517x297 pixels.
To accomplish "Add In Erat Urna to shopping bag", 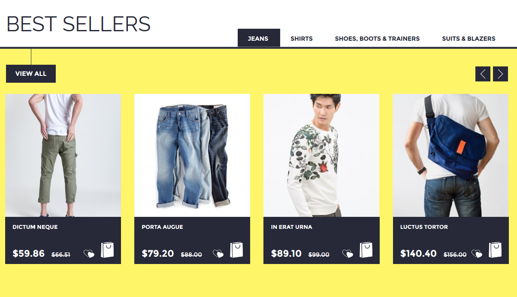I will (x=366, y=250).
